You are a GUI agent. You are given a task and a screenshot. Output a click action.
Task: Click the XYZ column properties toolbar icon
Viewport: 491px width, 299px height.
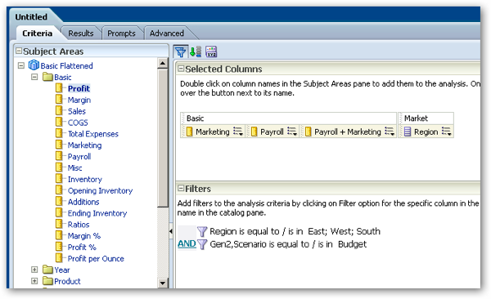click(211, 51)
